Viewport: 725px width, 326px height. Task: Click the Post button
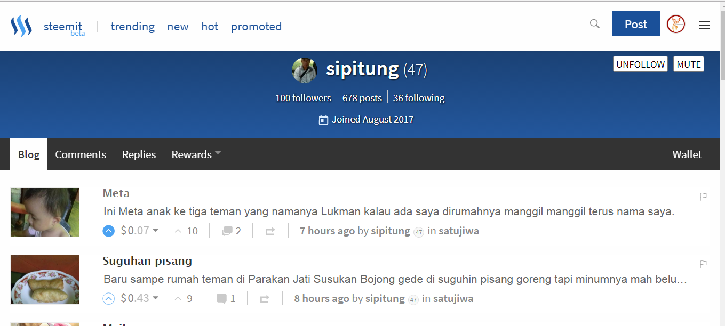click(x=636, y=24)
